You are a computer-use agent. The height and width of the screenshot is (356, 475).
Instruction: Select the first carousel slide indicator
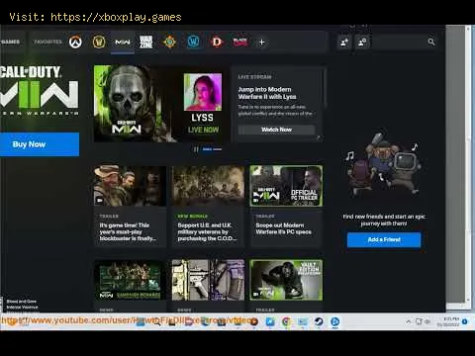(207, 149)
